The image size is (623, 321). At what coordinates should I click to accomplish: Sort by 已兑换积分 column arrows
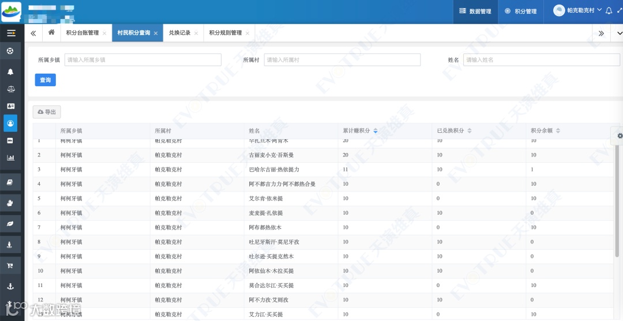469,131
